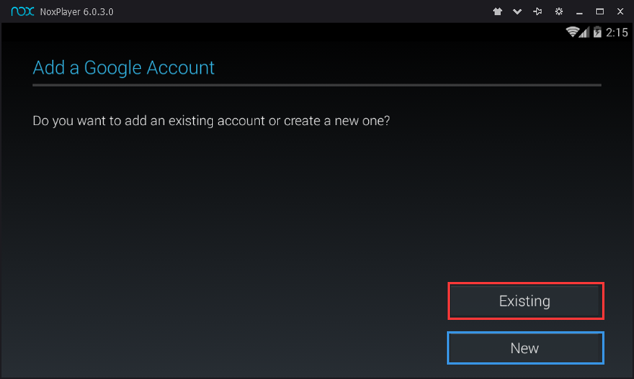634x379 pixels.
Task: Tap the battery charging icon
Action: point(597,32)
